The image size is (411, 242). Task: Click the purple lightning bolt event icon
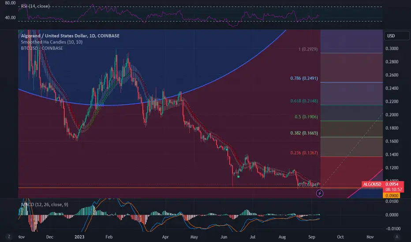(x=320, y=193)
